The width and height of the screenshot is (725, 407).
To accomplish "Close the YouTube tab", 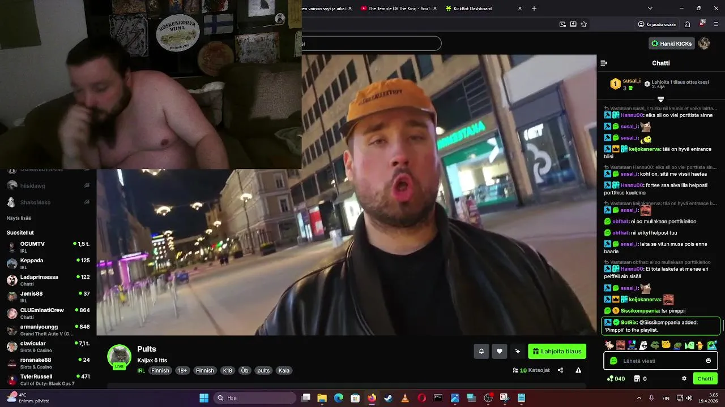I will click(x=436, y=8).
